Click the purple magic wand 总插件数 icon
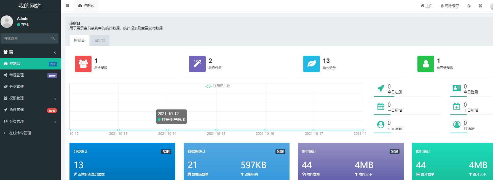Screen dimensions: 493x180 (197, 64)
